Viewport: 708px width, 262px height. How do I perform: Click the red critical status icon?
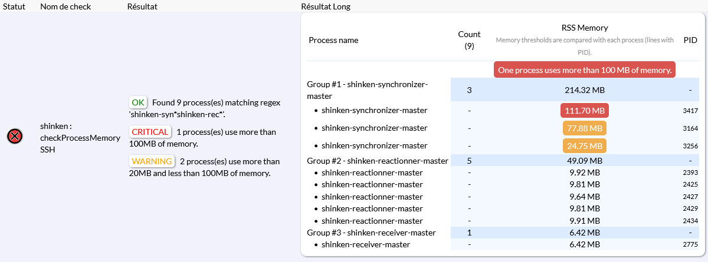[15, 137]
